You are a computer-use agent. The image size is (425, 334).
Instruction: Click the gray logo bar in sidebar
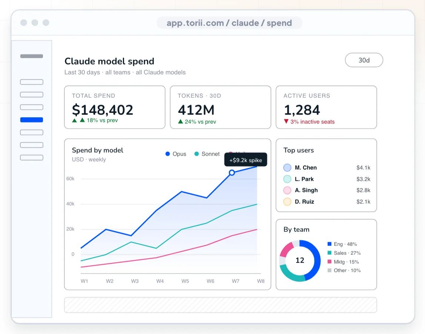32,56
